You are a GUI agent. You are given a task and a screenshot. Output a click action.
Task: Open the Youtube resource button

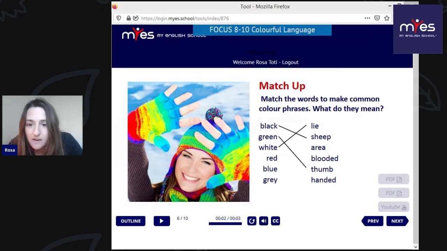394,207
